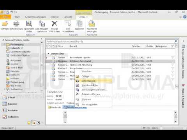The width and height of the screenshot is (187, 140).
Task: Toggle flag on Infos vom Sekretariat message
Action: click(173, 61)
